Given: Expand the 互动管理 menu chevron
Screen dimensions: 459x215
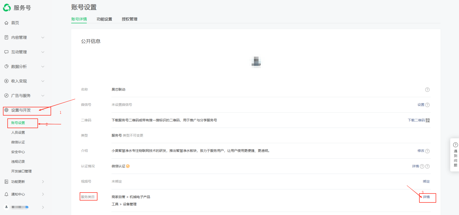Looking at the screenshot, I should (43, 52).
